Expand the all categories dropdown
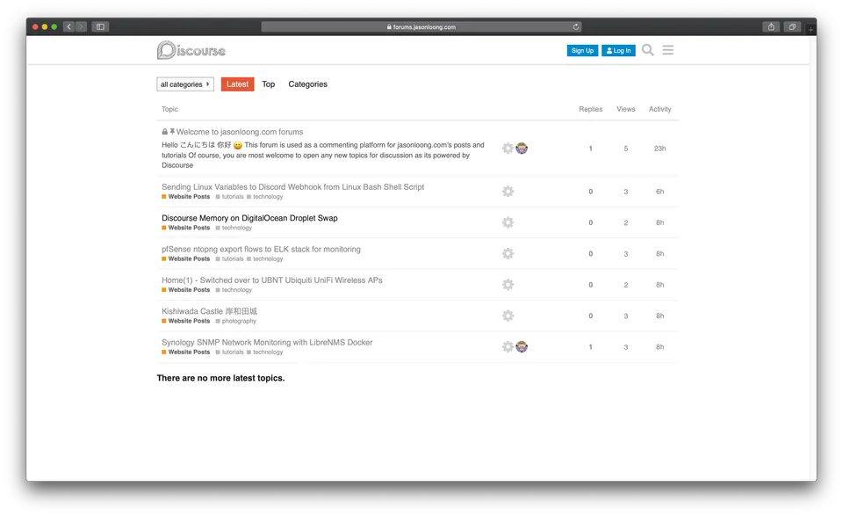The width and height of the screenshot is (843, 516). (185, 84)
